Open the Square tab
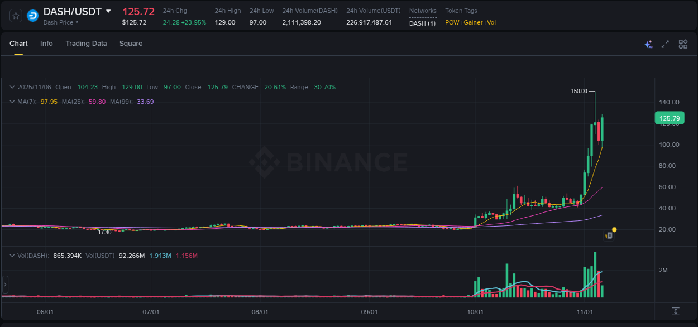 [x=131, y=43]
